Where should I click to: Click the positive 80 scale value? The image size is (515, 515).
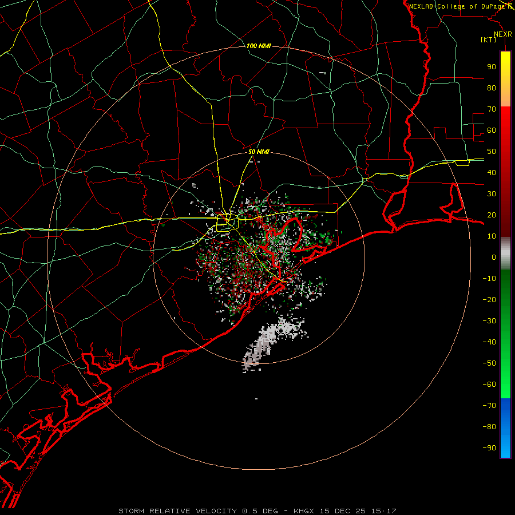click(x=492, y=88)
